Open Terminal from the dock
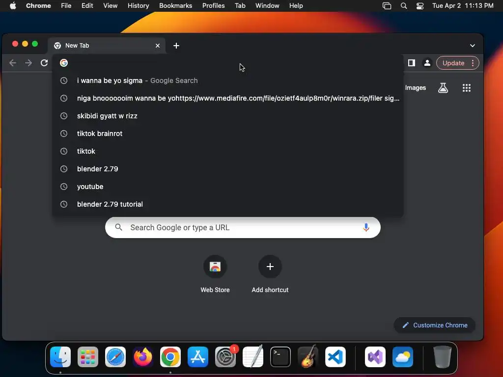The height and width of the screenshot is (377, 503). pos(280,357)
